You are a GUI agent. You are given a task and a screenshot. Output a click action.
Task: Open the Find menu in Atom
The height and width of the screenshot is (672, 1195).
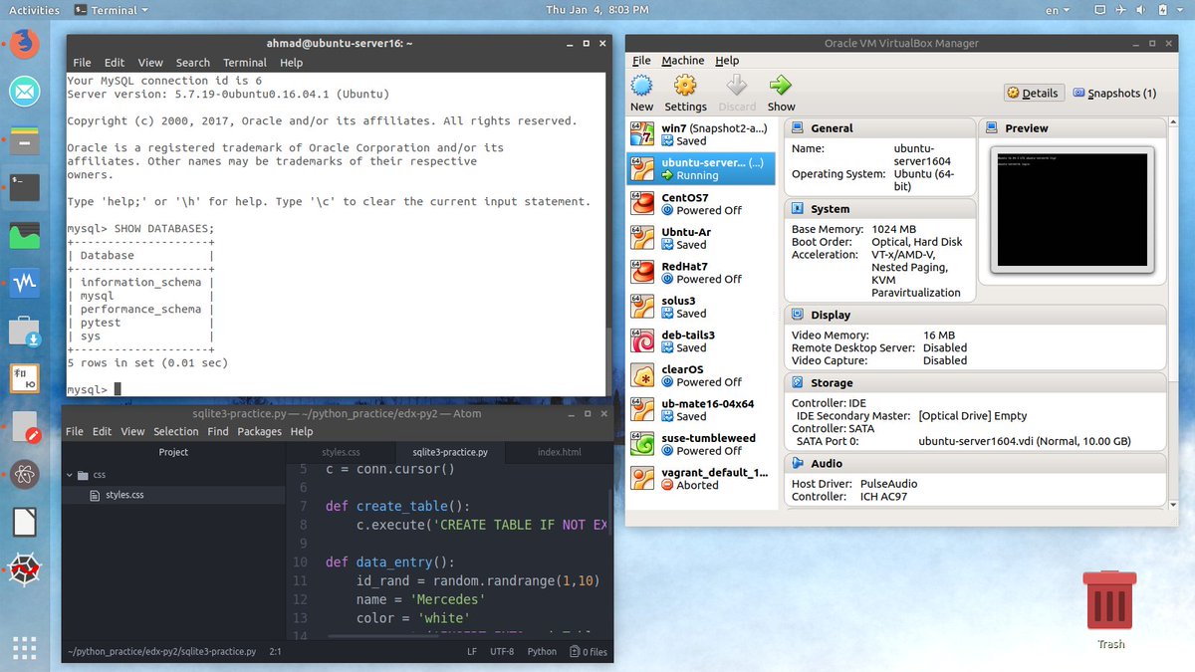218,432
